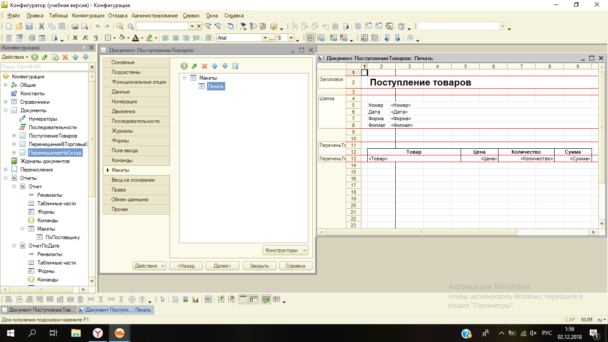608x342 pixels.
Task: Toggle italic formatting (К) button
Action: click(85, 38)
